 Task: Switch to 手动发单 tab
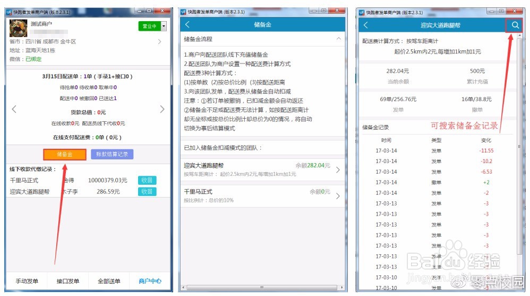(27, 281)
